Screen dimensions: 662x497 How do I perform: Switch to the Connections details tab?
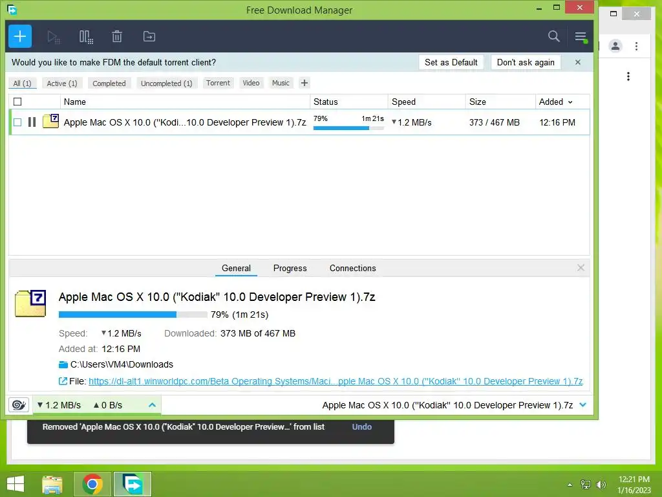coord(352,268)
